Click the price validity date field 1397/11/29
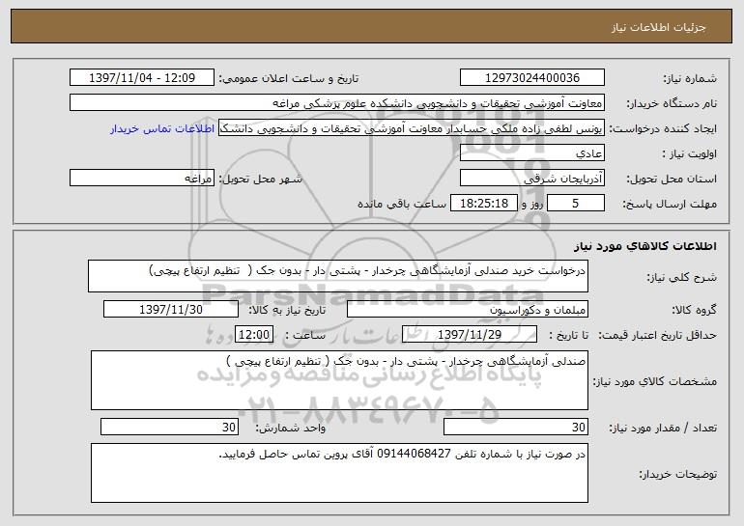The image size is (744, 526). click(470, 335)
